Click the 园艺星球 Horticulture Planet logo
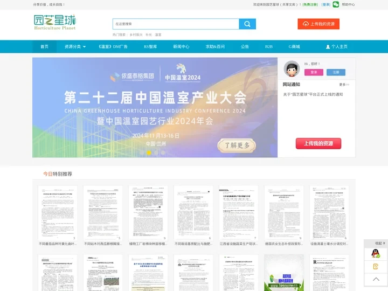The height and width of the screenshot is (291, 388). click(54, 23)
